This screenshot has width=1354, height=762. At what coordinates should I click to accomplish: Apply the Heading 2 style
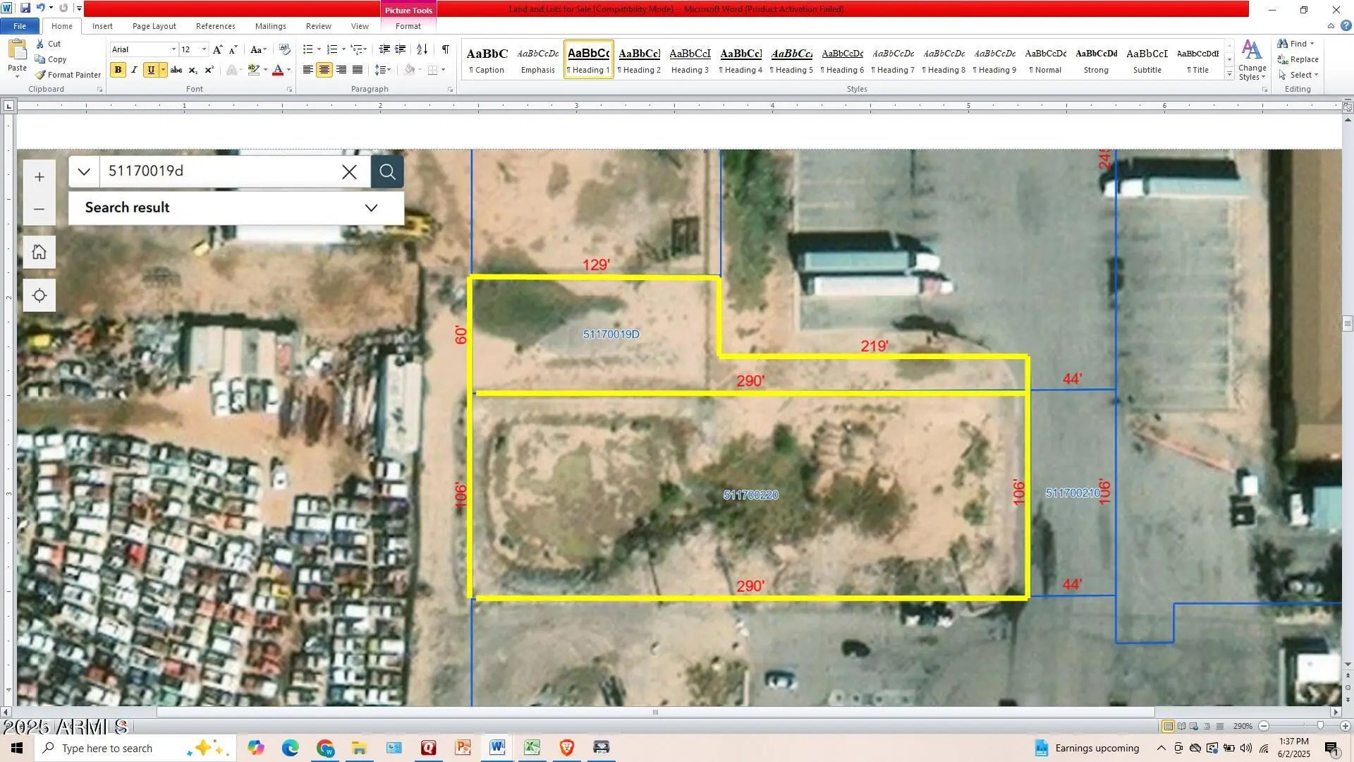pyautogui.click(x=640, y=60)
